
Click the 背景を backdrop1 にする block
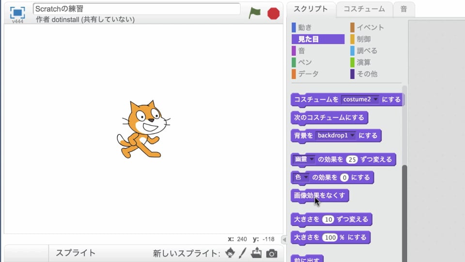(336, 136)
